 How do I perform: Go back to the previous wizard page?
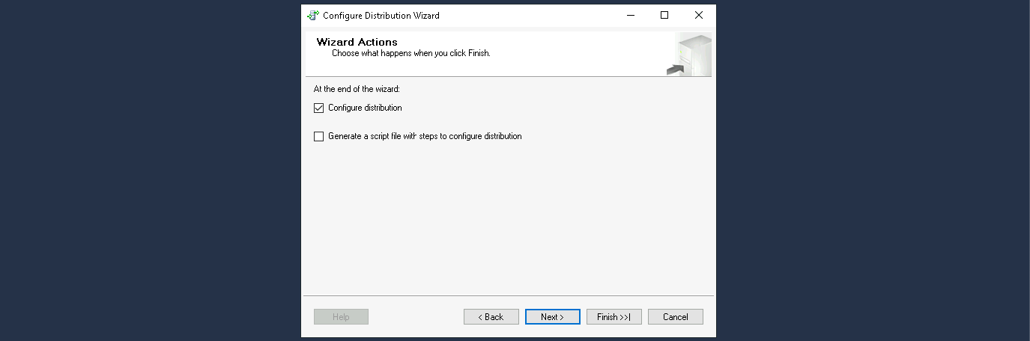pos(491,317)
